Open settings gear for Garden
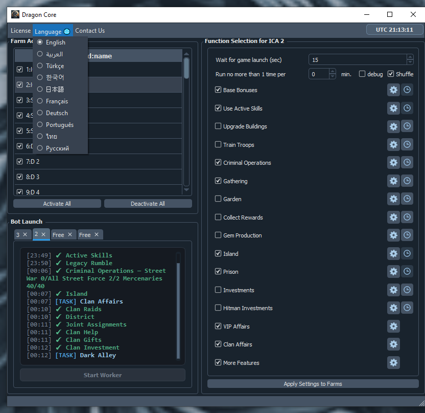This screenshot has height=413, width=425. 393,199
